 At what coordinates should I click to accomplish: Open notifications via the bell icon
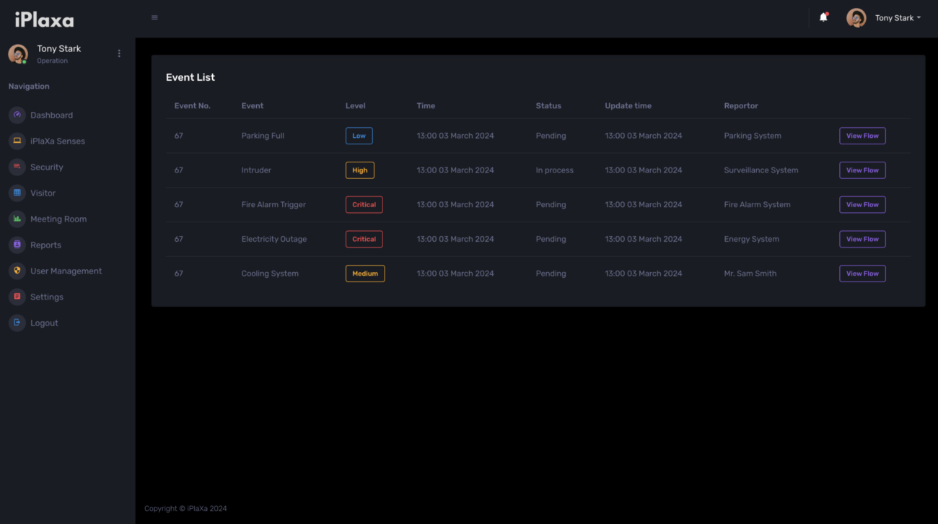(823, 17)
